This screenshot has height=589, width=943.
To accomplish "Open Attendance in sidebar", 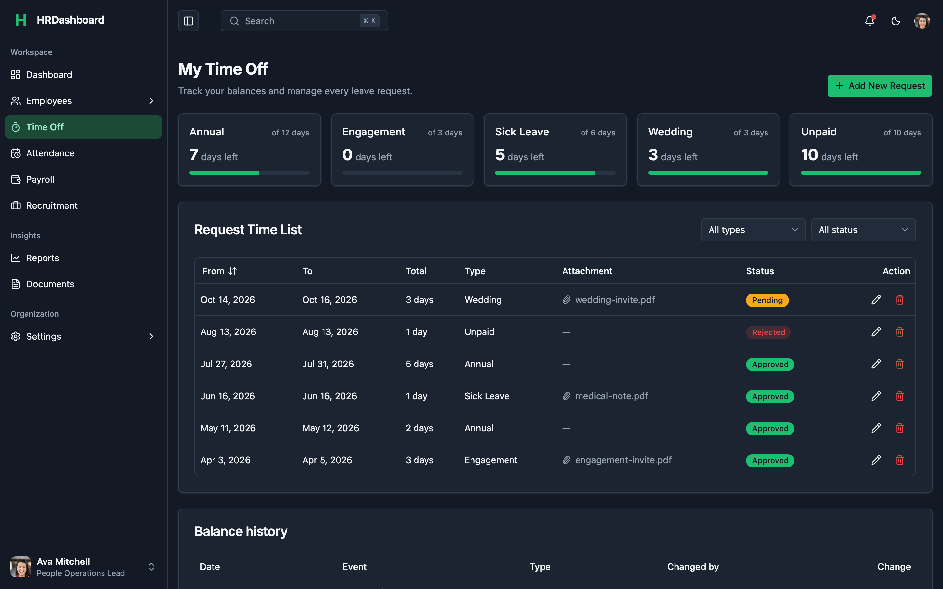I will (x=83, y=153).
